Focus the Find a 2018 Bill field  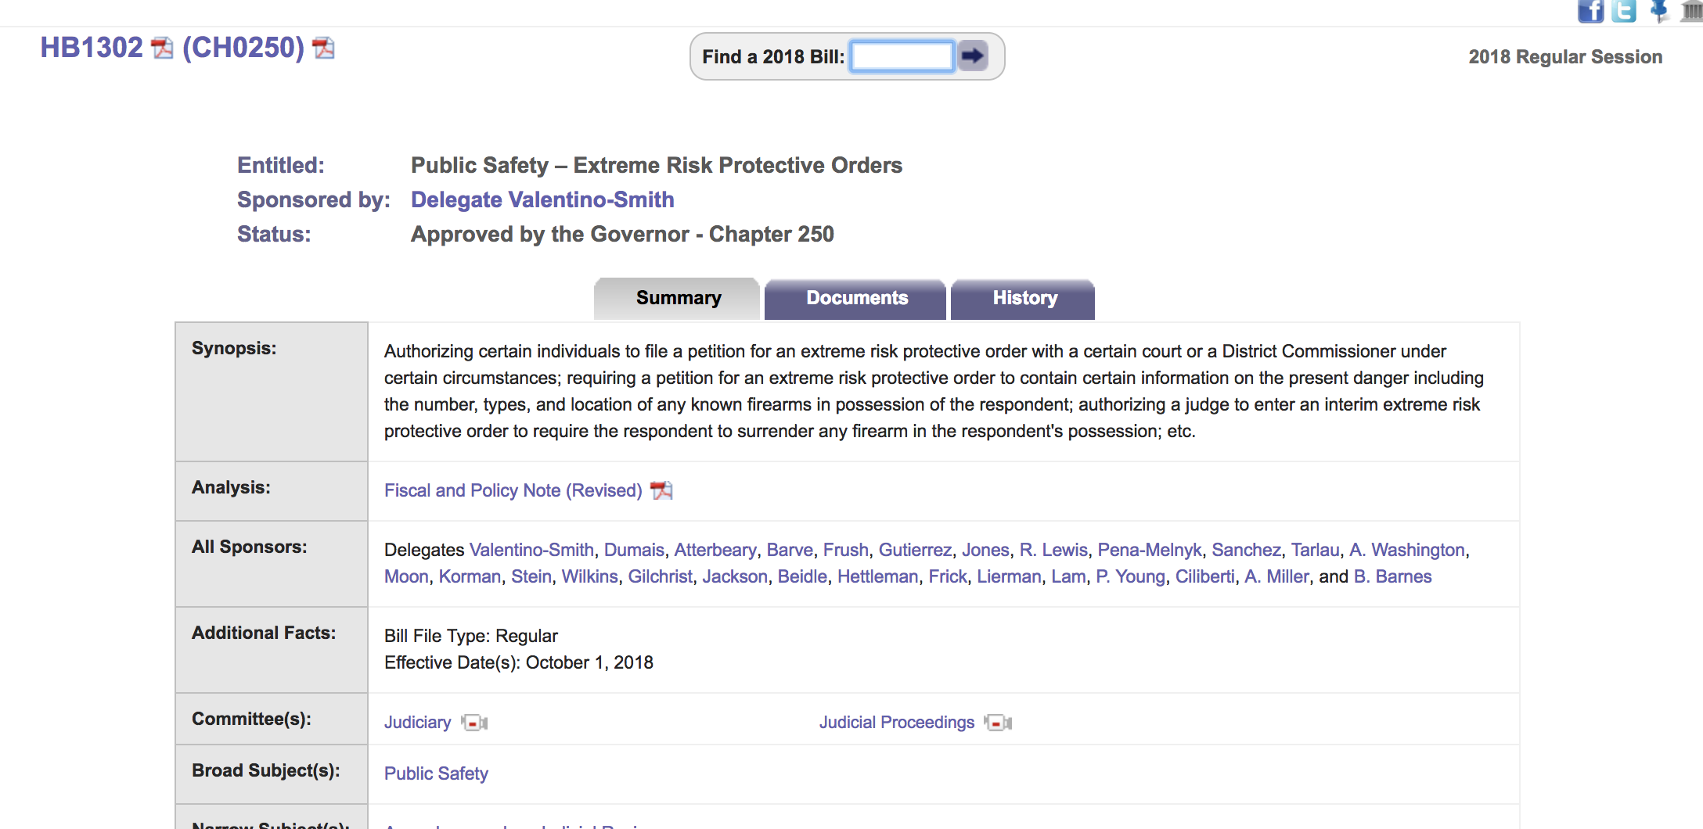(x=902, y=56)
